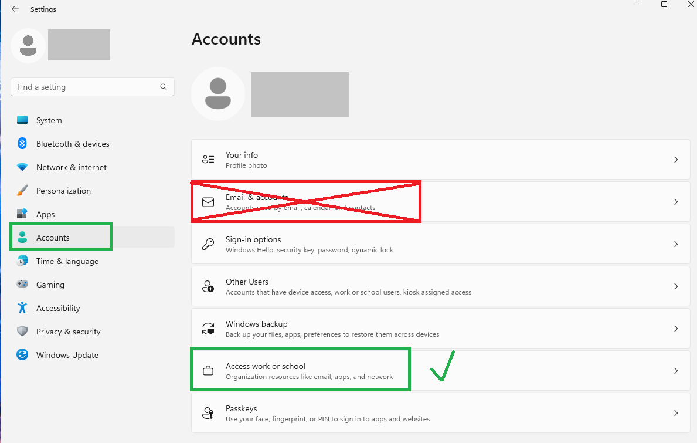Click the Sign-in options key icon

(208, 244)
